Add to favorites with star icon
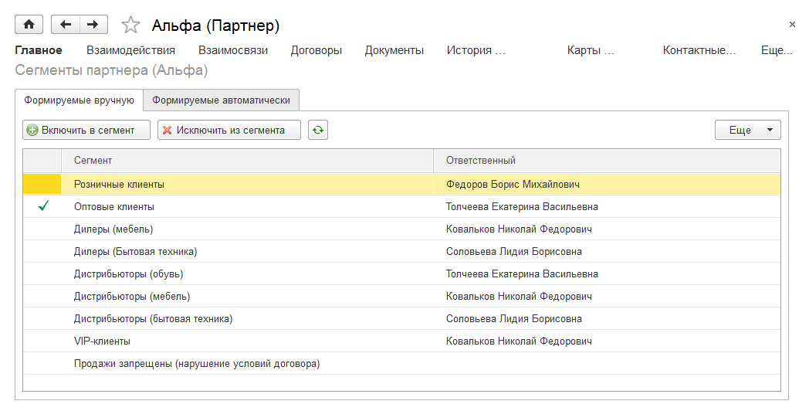The width and height of the screenshot is (809, 411). tap(130, 25)
